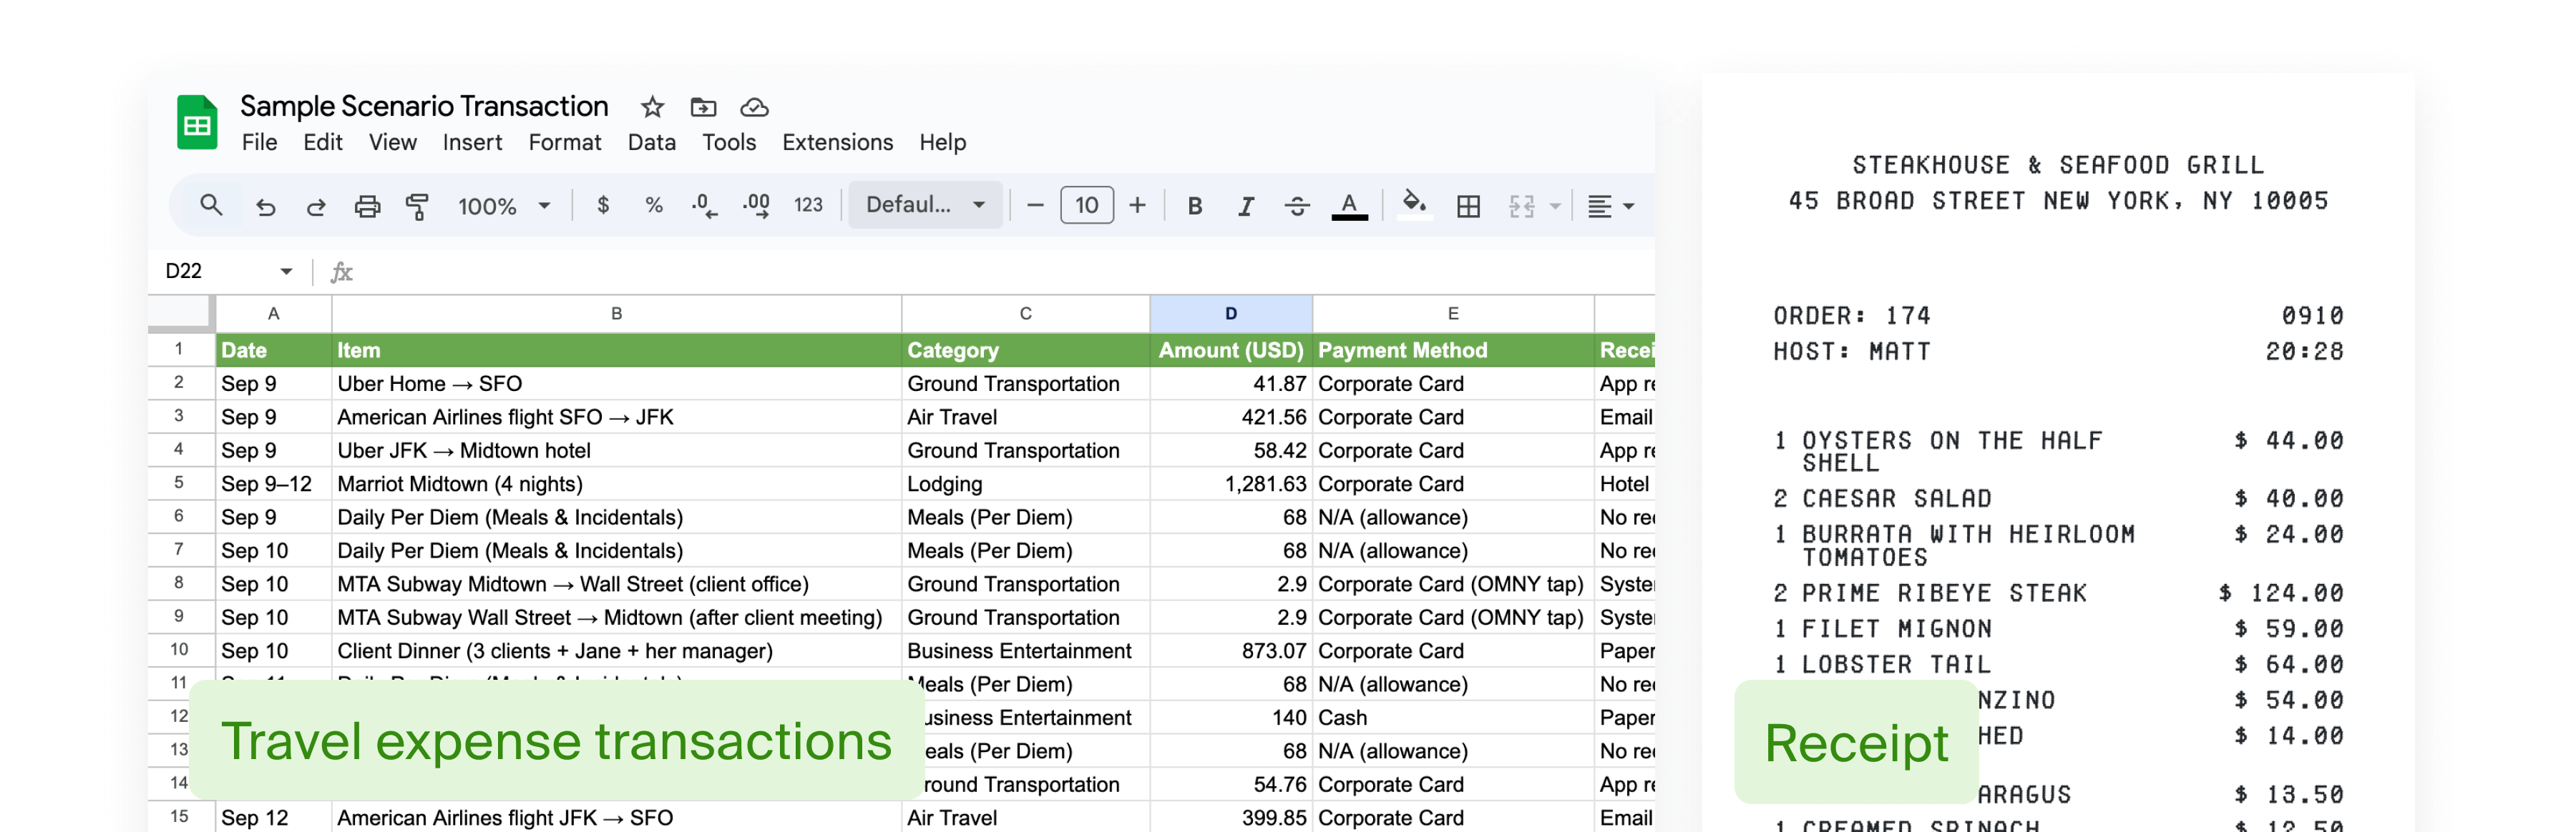Click the search magnifier icon in toolbar
The height and width of the screenshot is (832, 2576).
(x=210, y=206)
